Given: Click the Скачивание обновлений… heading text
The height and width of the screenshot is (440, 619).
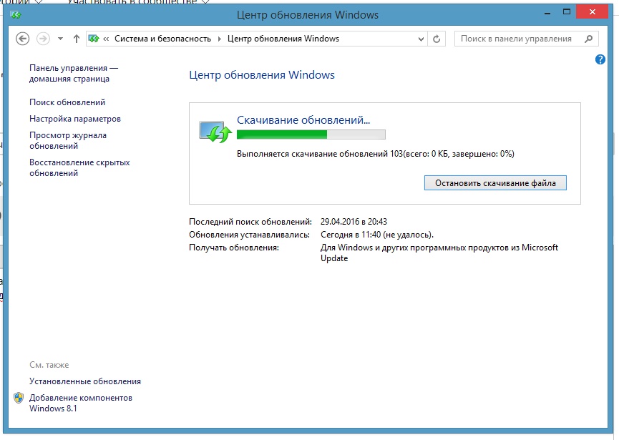Looking at the screenshot, I should (x=303, y=120).
